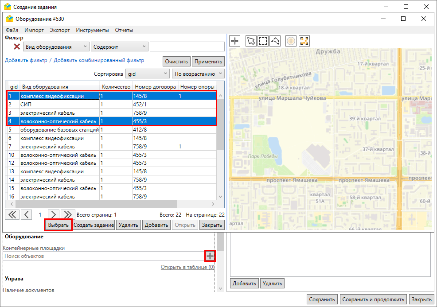The height and width of the screenshot is (307, 437).
Task: Remove the filter with the red X
Action: pyautogui.click(x=17, y=47)
